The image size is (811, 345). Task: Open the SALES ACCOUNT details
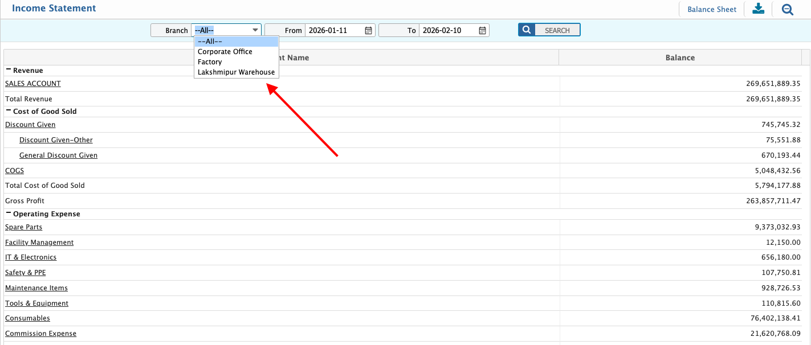click(x=32, y=83)
